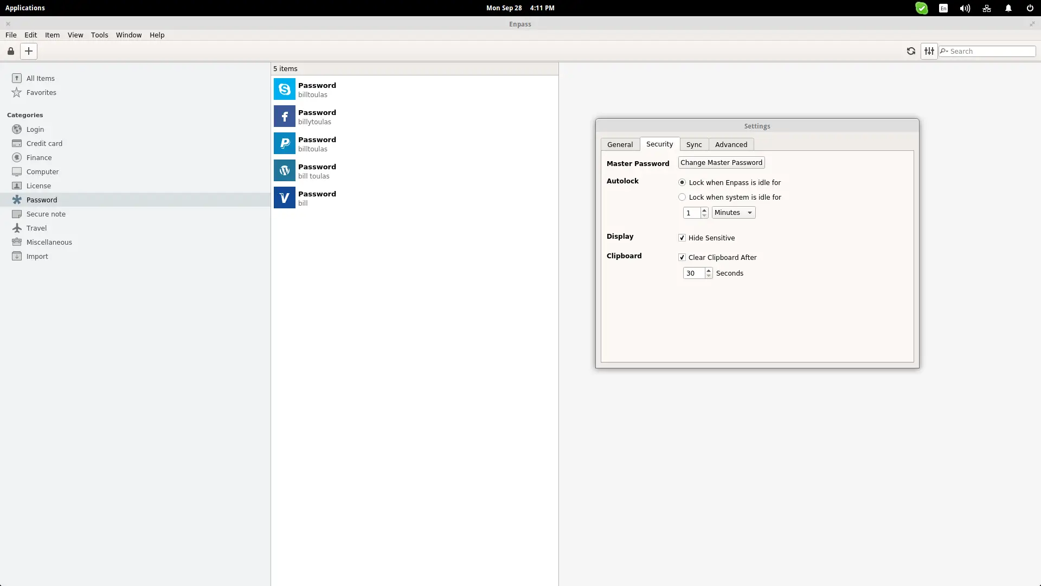Open the network indicator in top panel
Screen dimensions: 1041x586
point(987,8)
